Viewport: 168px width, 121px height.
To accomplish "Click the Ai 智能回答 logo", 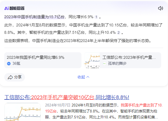I will click(14, 8).
